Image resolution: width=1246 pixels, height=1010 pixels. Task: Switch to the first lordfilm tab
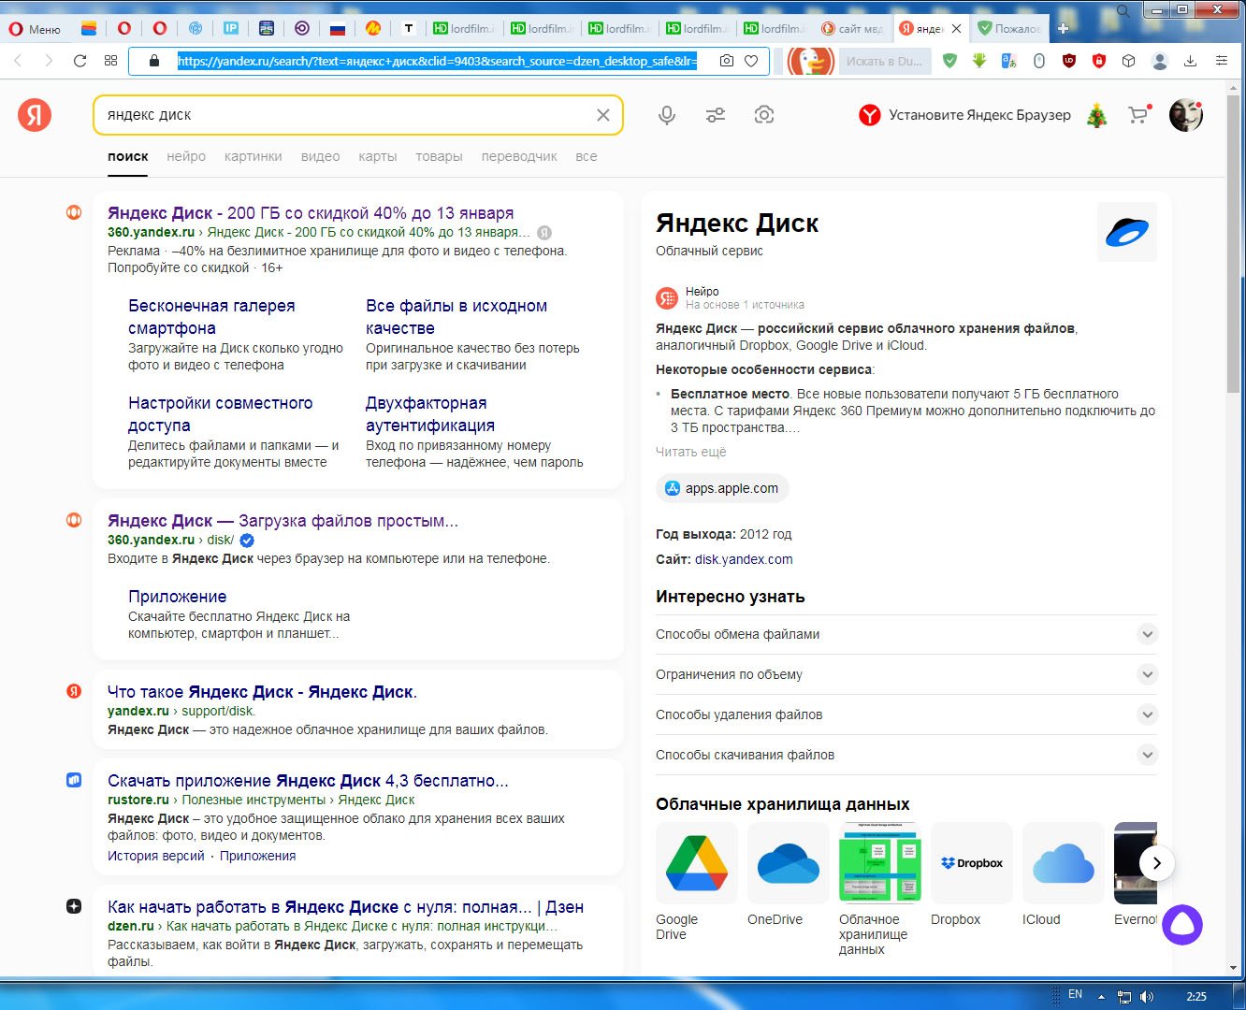tap(463, 29)
